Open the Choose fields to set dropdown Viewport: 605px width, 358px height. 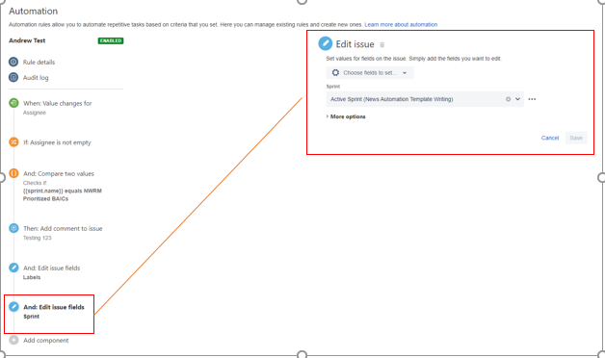pyautogui.click(x=370, y=72)
